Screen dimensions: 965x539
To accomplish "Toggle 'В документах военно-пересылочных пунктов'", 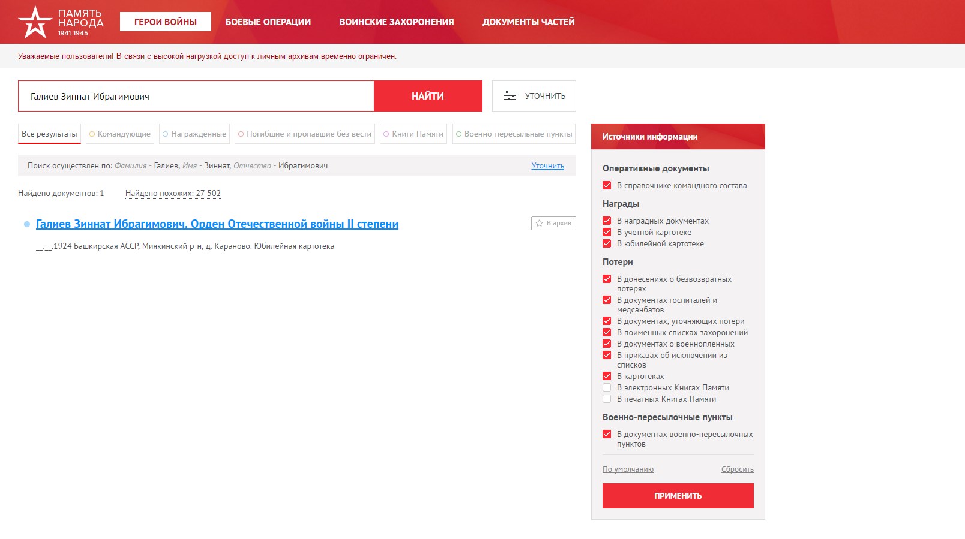I will point(607,434).
